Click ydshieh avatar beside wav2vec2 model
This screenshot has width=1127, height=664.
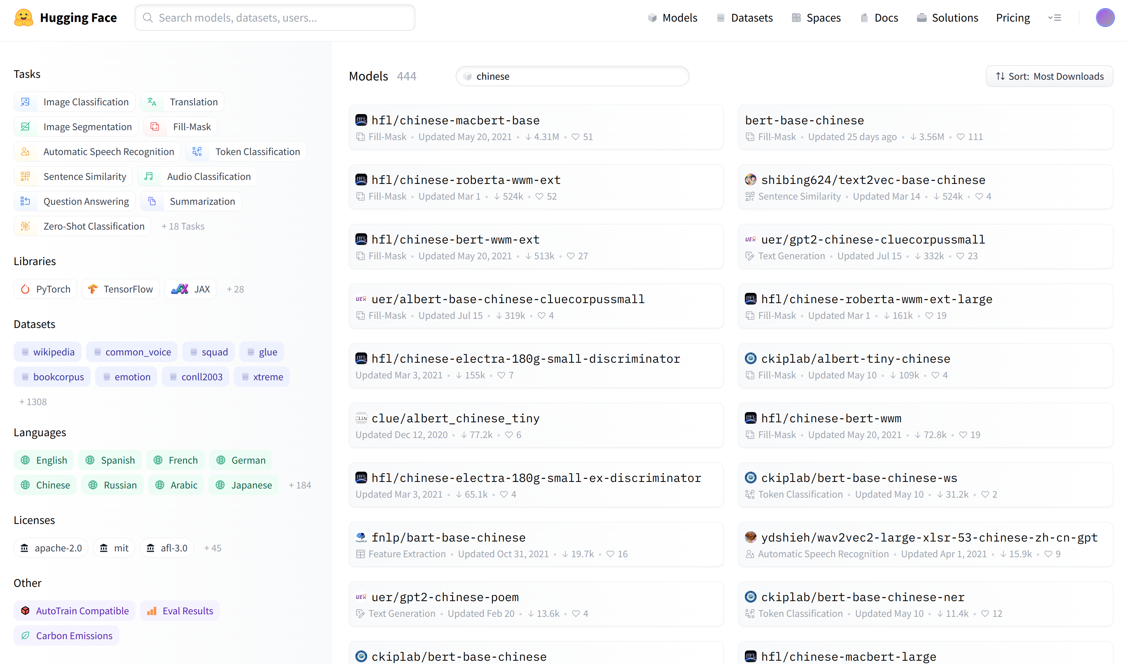tap(750, 537)
